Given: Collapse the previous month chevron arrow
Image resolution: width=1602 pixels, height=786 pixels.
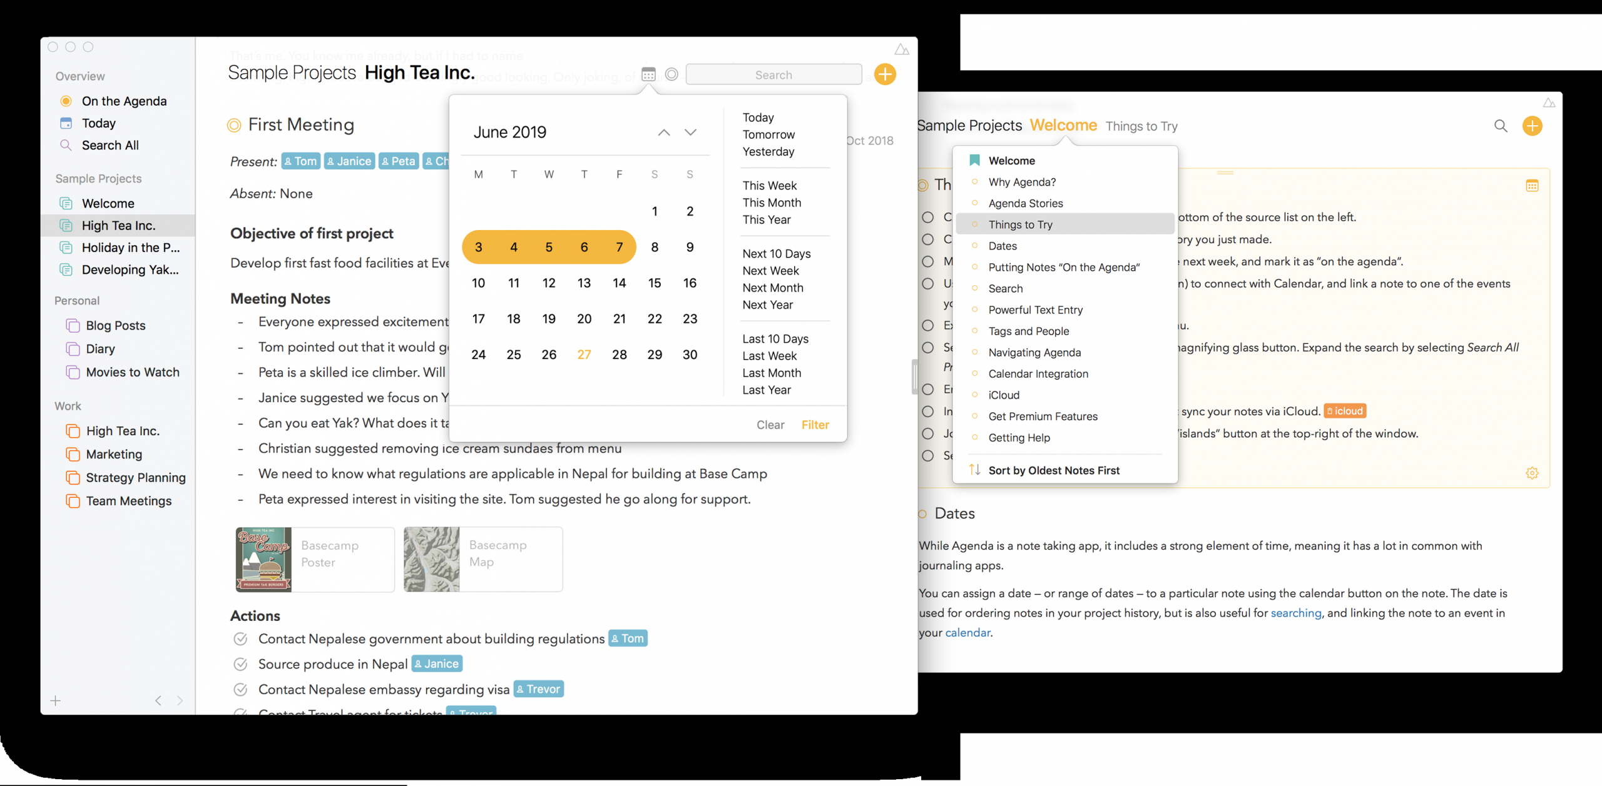Looking at the screenshot, I should pos(661,132).
